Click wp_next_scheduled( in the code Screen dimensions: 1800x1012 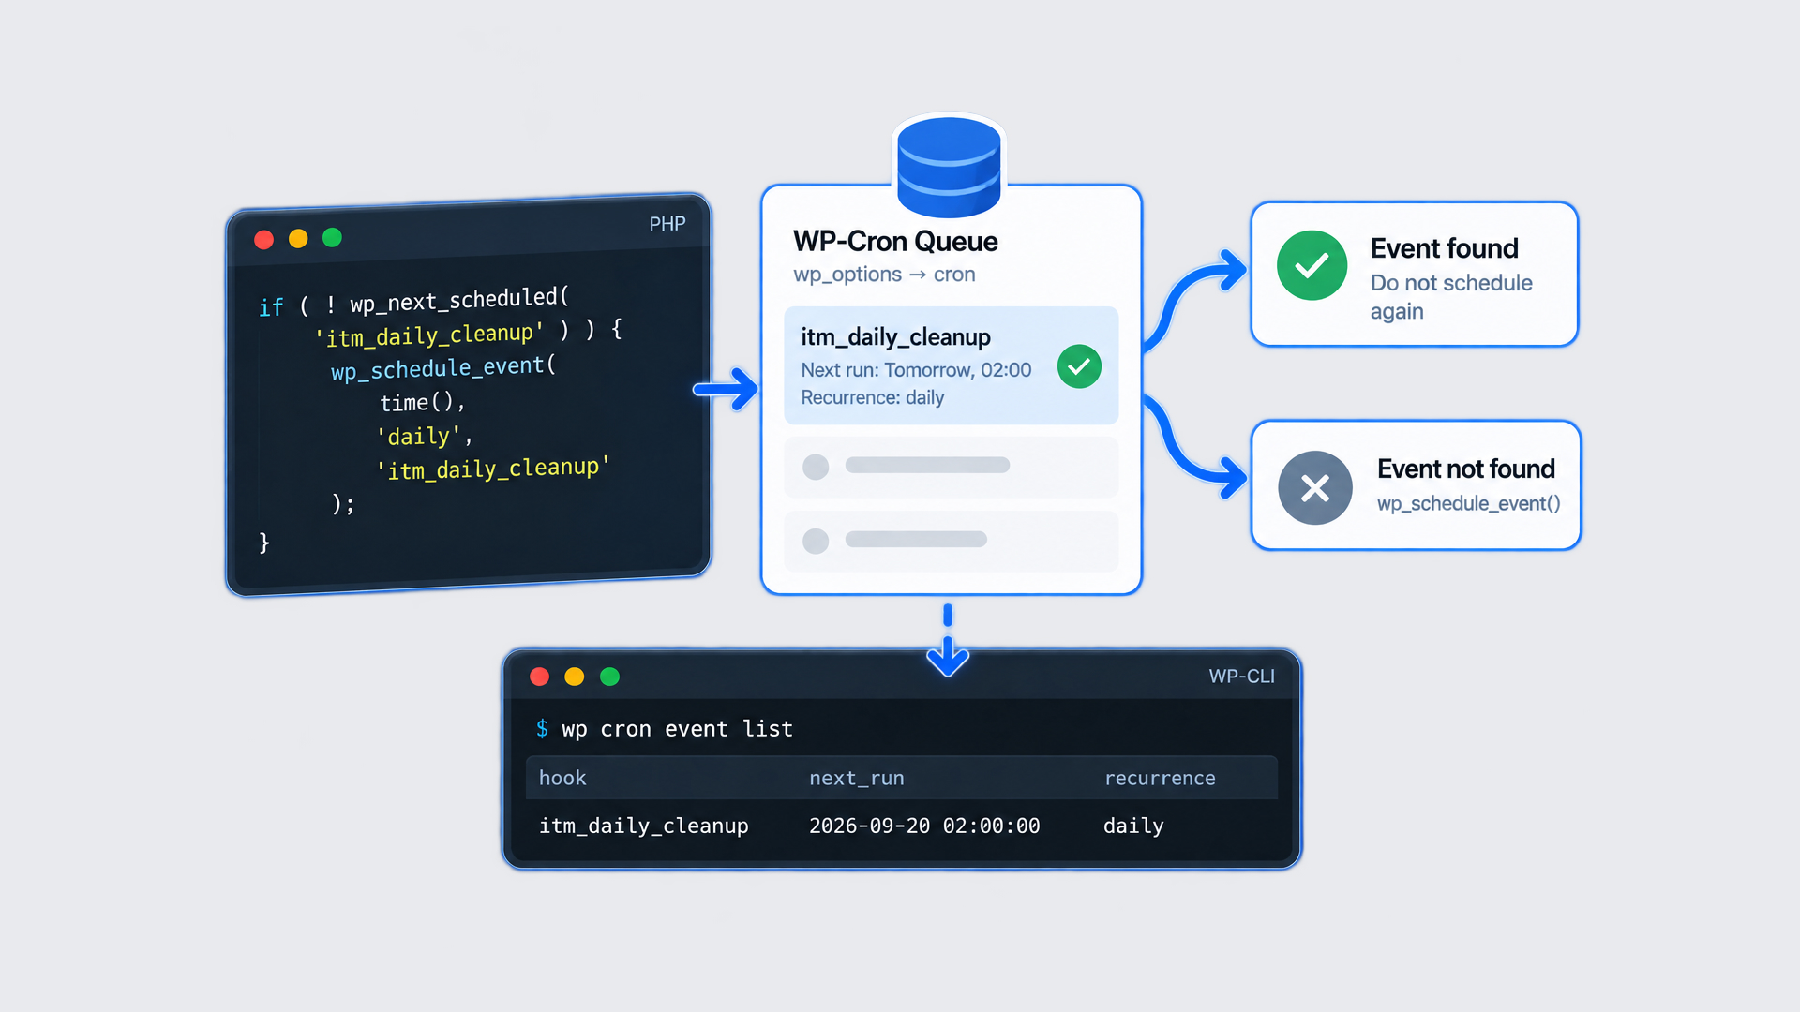click(x=459, y=300)
